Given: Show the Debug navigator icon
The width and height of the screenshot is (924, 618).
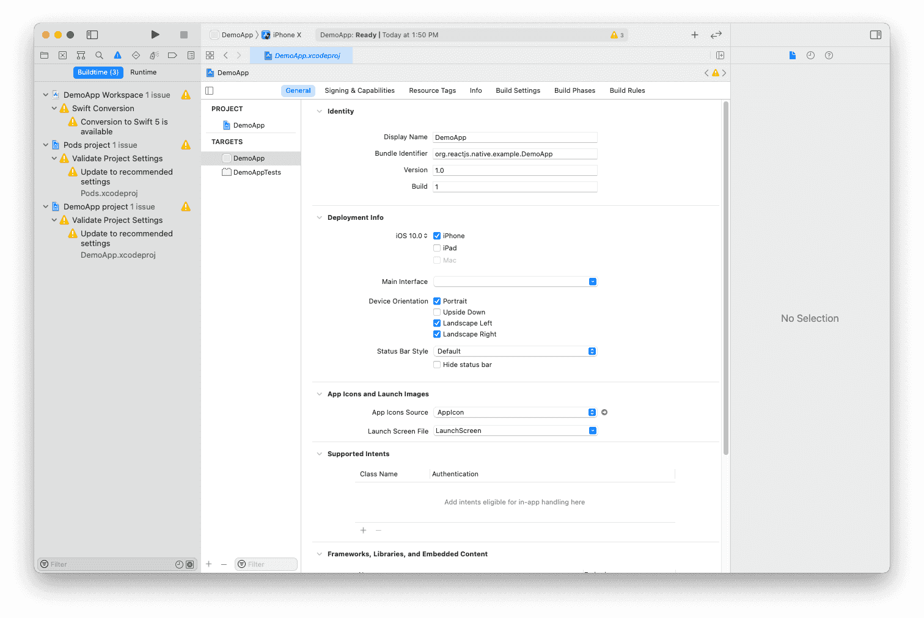Looking at the screenshot, I should pos(154,55).
